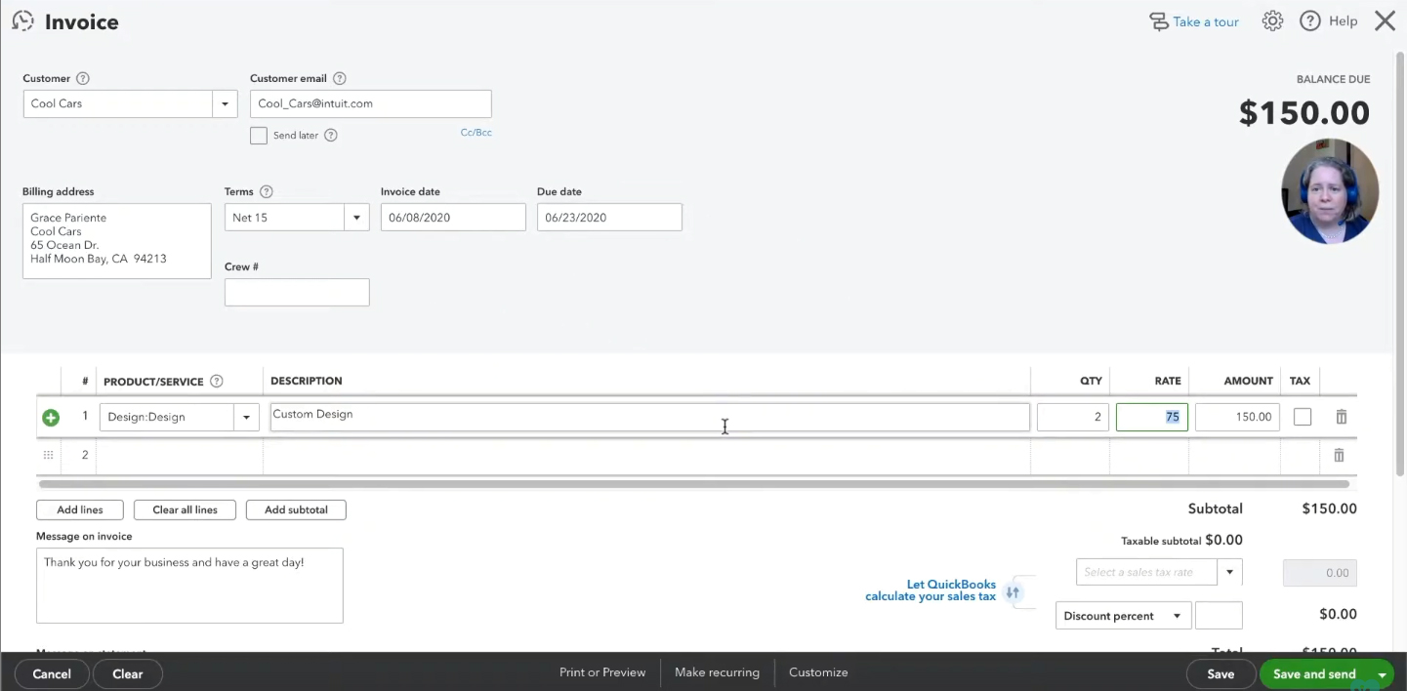Click the Invoice date field
Viewport: 1407px width, 691px height.
coord(453,218)
